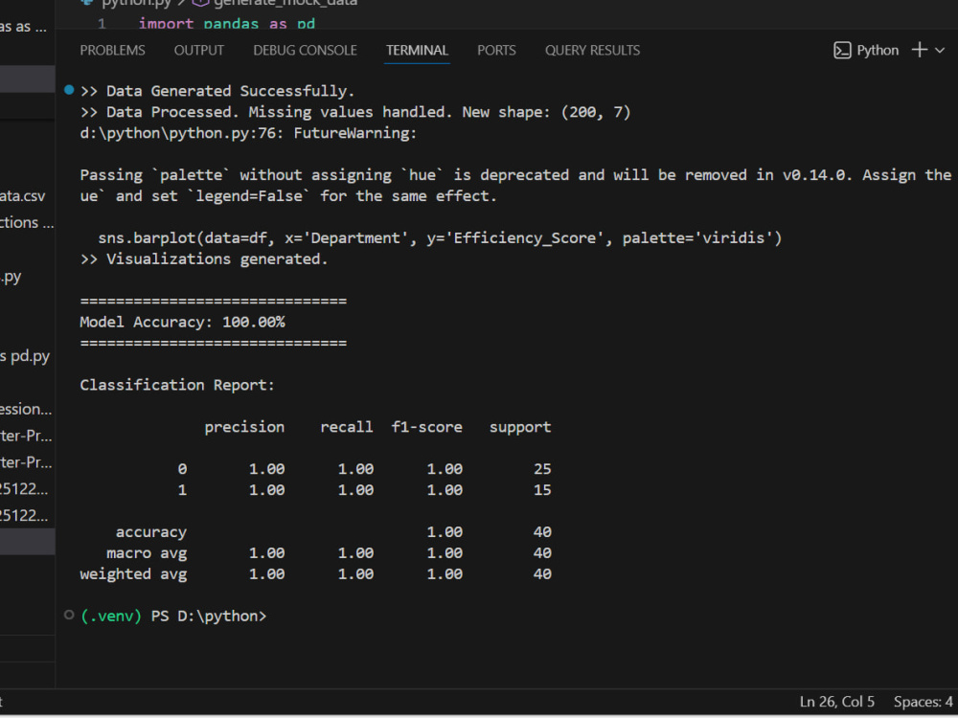Image resolution: width=958 pixels, height=718 pixels.
Task: Click the 'weighted avg' report row
Action: point(315,573)
